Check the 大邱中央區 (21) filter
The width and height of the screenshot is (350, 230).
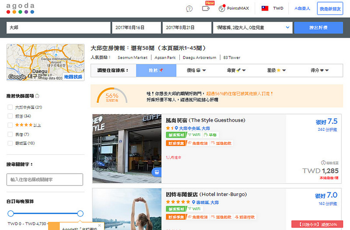[x=10, y=107]
